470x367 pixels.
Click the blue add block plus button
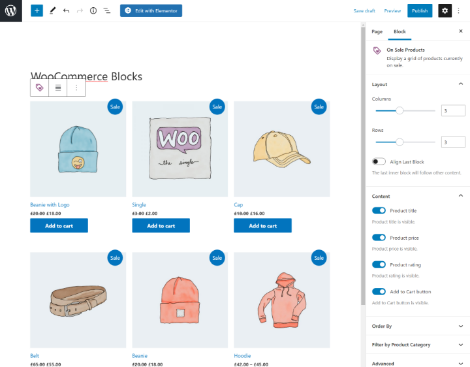(37, 11)
